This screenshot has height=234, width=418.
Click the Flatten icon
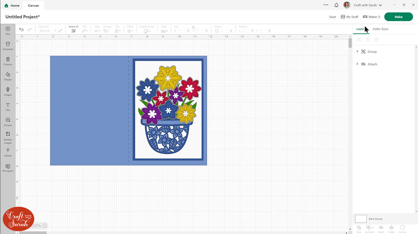point(392,229)
